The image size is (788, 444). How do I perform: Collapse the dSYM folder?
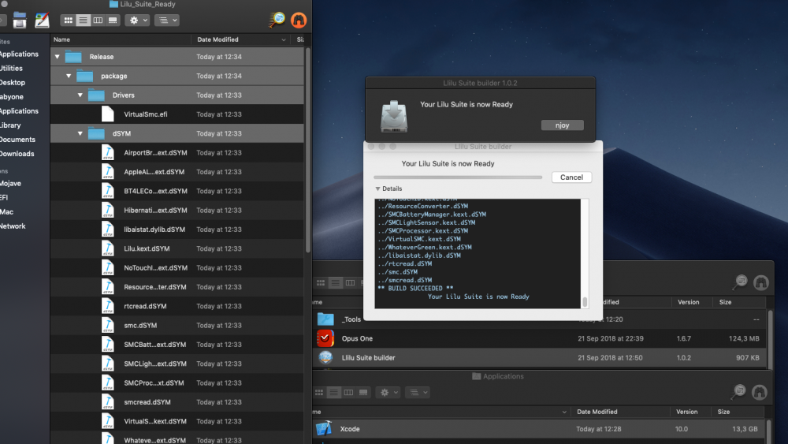tap(80, 133)
